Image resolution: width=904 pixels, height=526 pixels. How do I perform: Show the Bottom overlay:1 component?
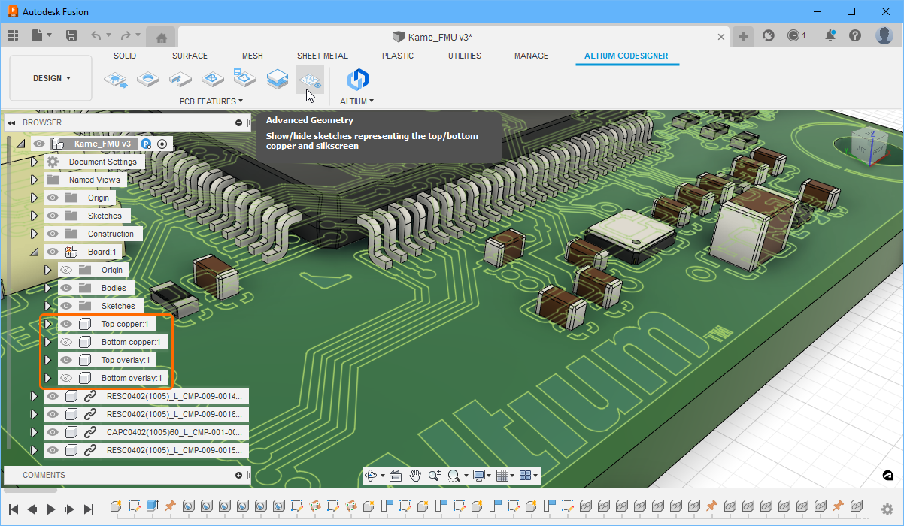[66, 378]
